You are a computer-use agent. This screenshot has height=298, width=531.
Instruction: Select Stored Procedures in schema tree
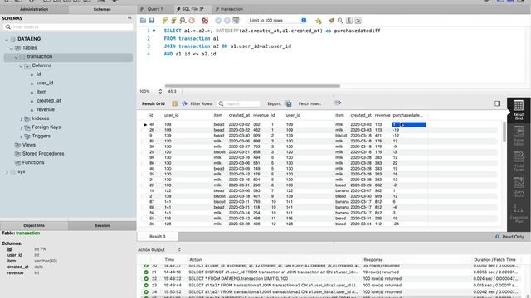pyautogui.click(x=43, y=153)
